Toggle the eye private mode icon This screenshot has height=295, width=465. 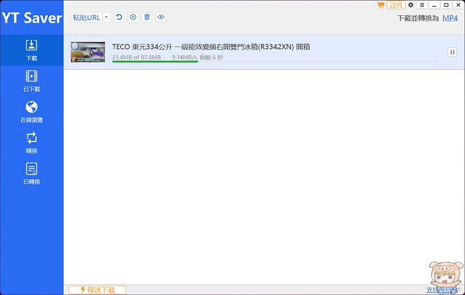tap(161, 17)
